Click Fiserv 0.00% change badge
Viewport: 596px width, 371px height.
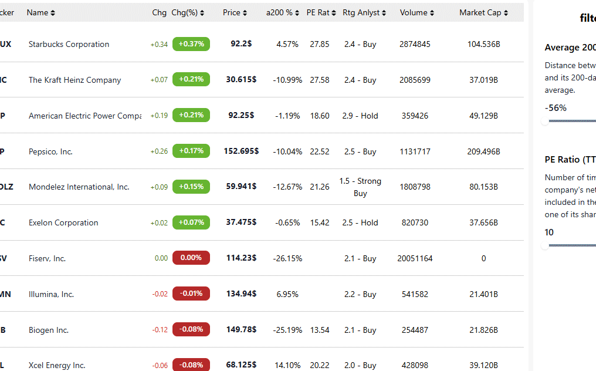point(191,258)
